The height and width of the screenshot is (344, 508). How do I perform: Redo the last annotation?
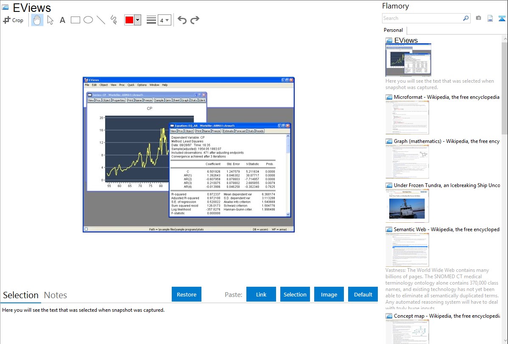195,20
